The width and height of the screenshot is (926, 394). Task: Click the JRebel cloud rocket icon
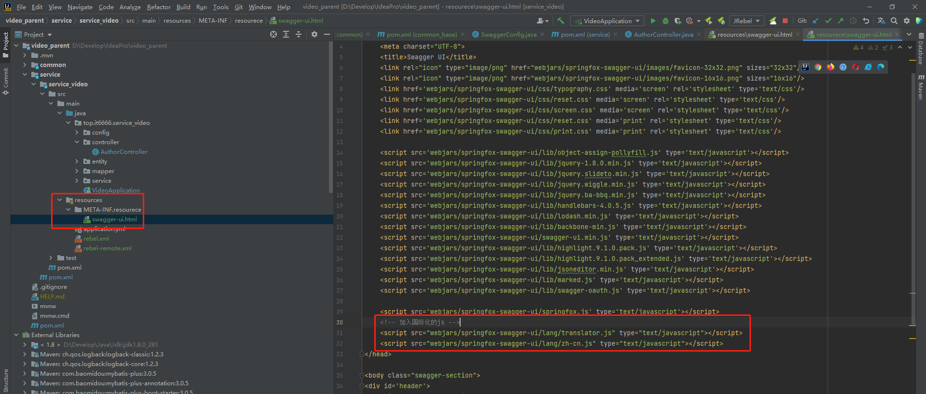pos(773,21)
